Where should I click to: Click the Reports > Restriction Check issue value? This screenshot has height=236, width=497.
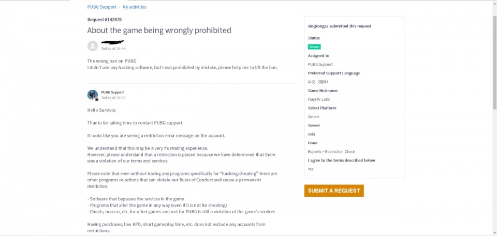tap(331, 152)
